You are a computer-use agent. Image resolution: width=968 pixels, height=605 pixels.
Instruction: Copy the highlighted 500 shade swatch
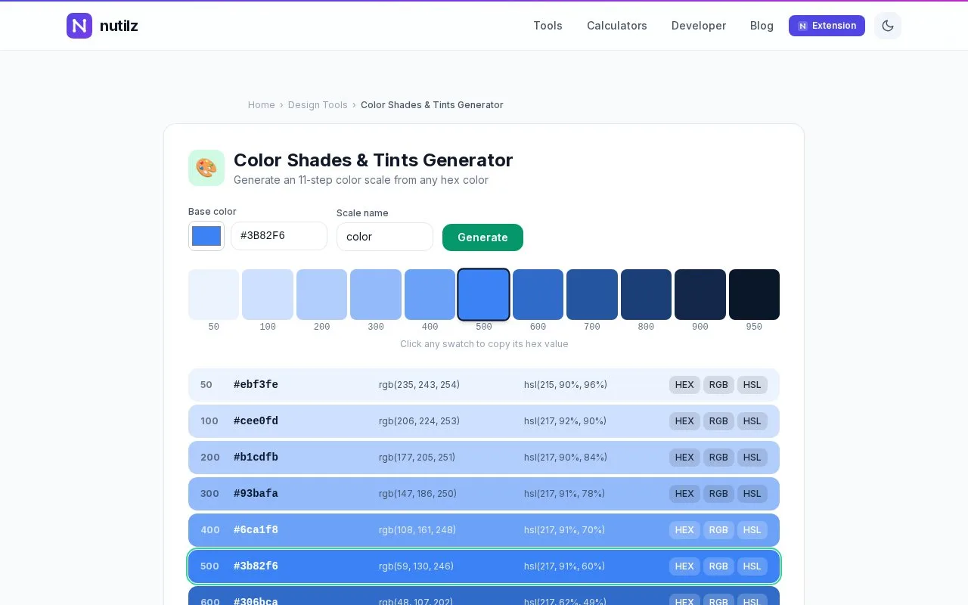click(x=484, y=294)
